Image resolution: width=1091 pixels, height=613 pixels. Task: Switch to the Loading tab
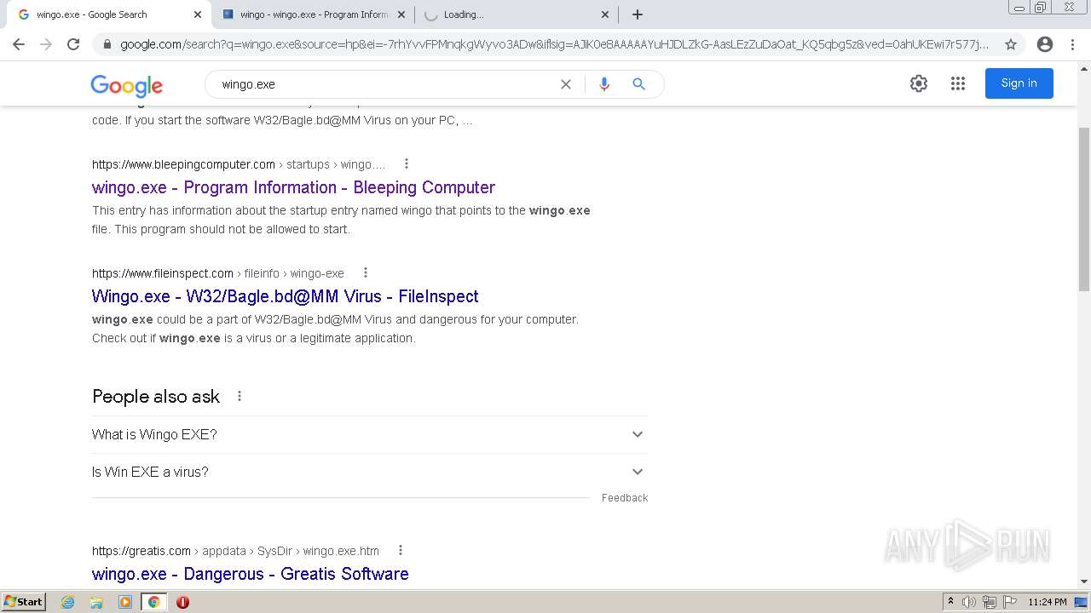click(516, 14)
